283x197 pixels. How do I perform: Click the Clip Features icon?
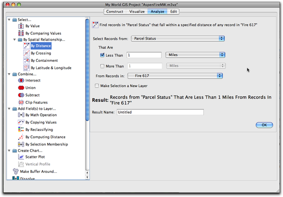tap(21, 103)
